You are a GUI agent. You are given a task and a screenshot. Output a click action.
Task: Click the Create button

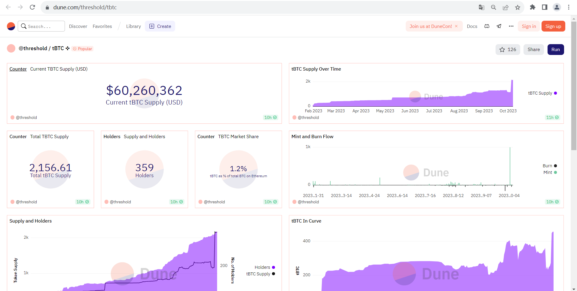coord(160,26)
